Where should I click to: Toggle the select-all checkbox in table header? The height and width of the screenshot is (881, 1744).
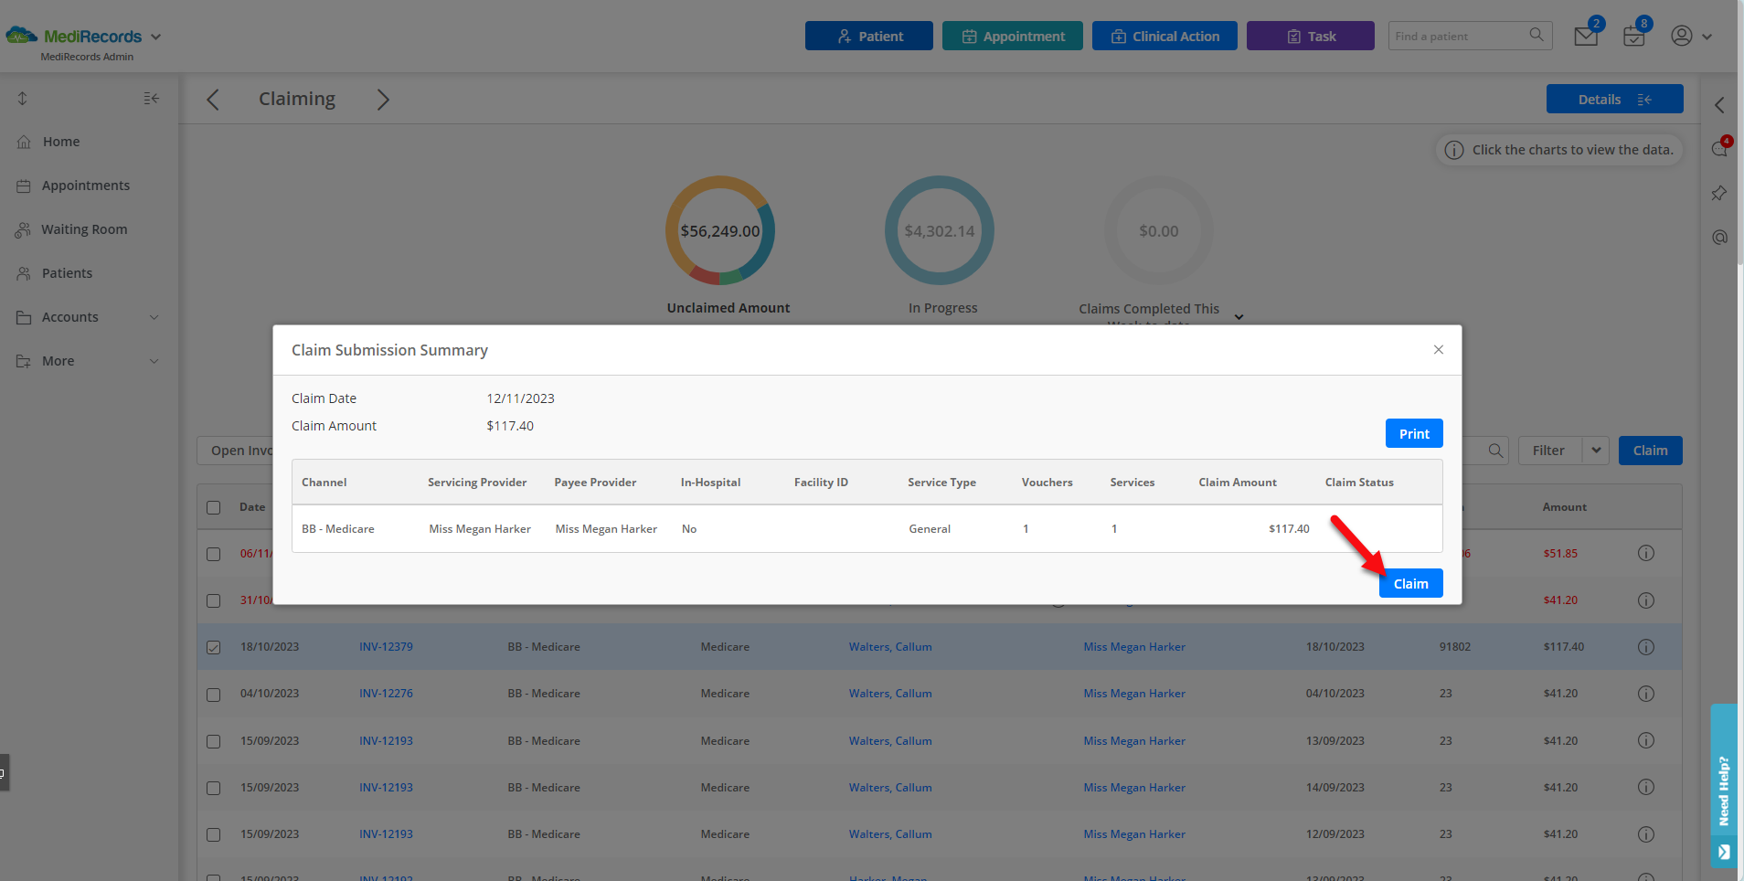(214, 507)
